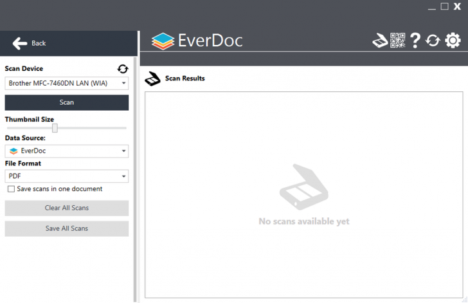This screenshot has height=303, width=468.
Task: Click the left panel vertical scrollbar
Action: 135,179
